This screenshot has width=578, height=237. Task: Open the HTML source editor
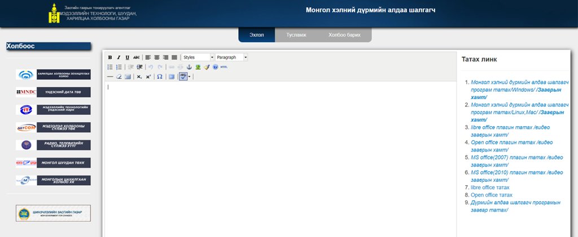click(224, 67)
